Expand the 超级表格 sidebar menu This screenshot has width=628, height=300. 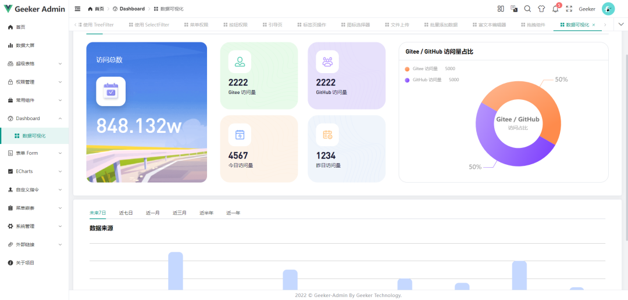click(34, 63)
